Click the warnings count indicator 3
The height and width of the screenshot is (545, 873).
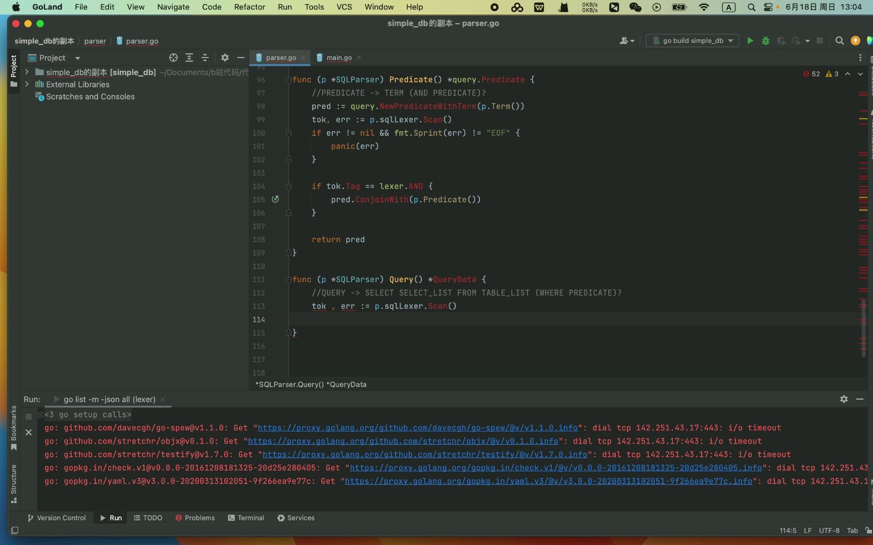click(832, 74)
